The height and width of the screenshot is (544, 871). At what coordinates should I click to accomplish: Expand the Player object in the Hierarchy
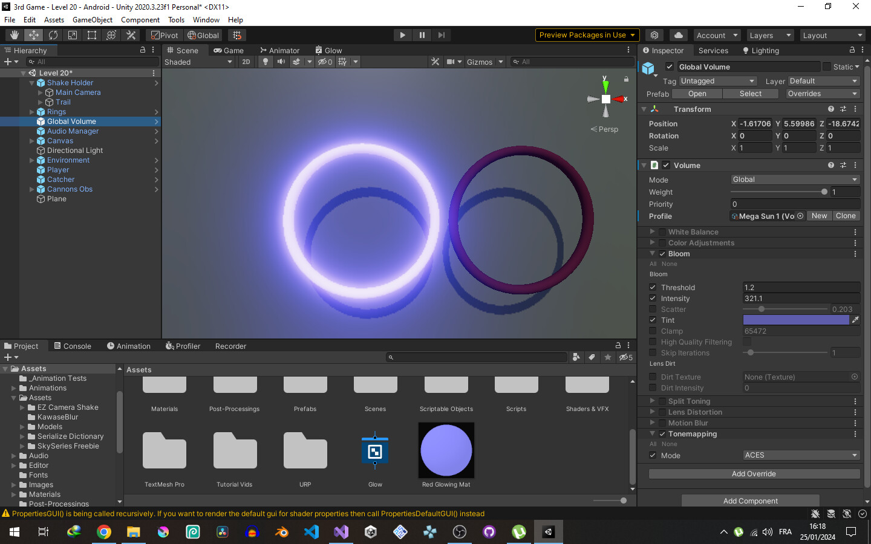pyautogui.click(x=31, y=170)
